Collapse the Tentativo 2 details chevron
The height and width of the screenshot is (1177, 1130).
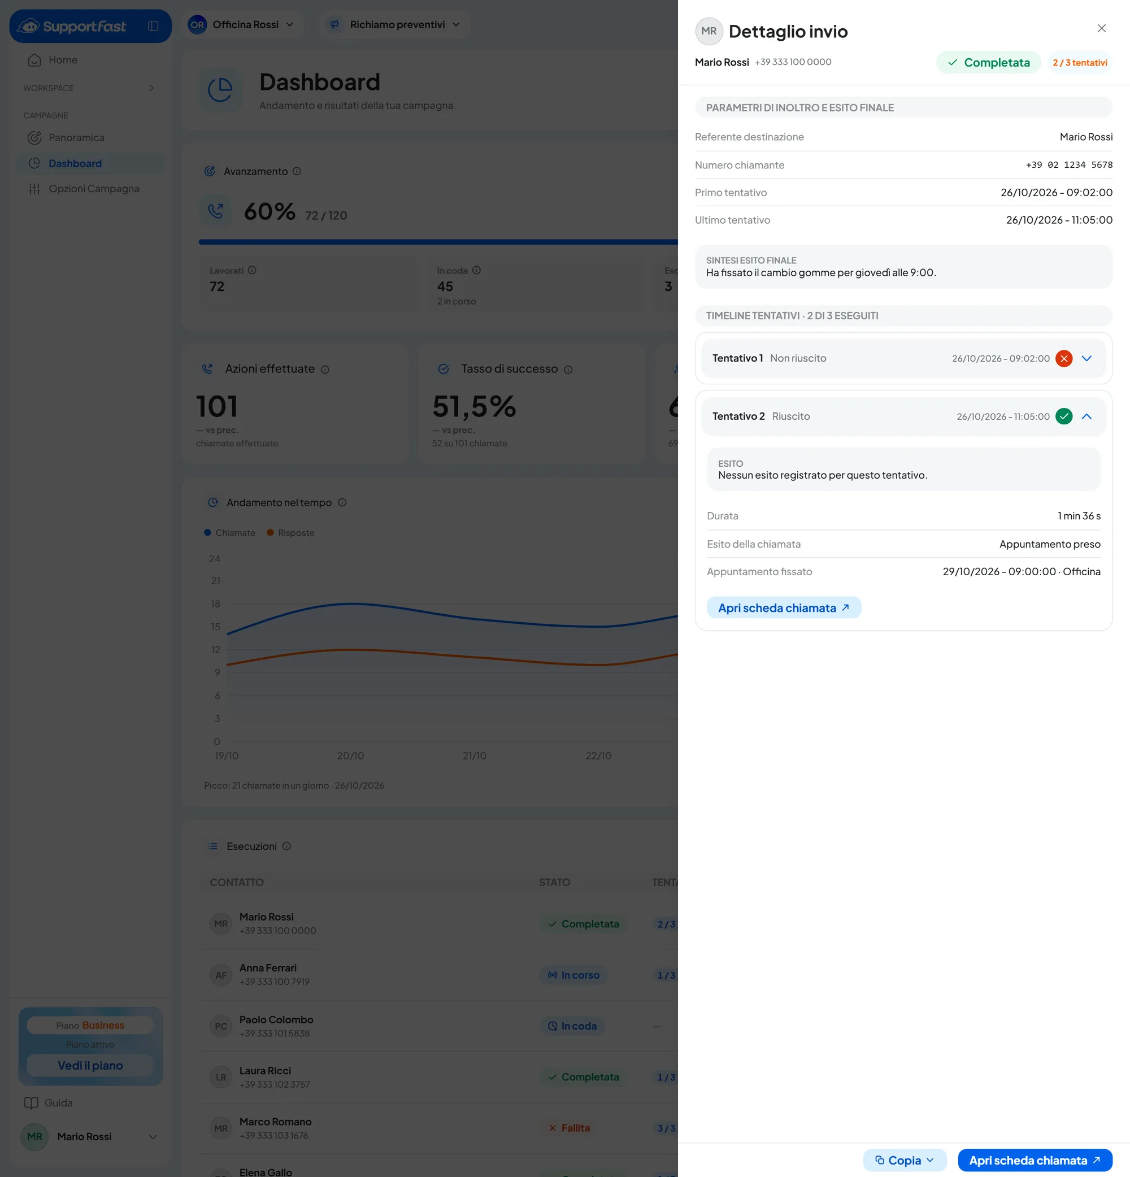(x=1086, y=417)
